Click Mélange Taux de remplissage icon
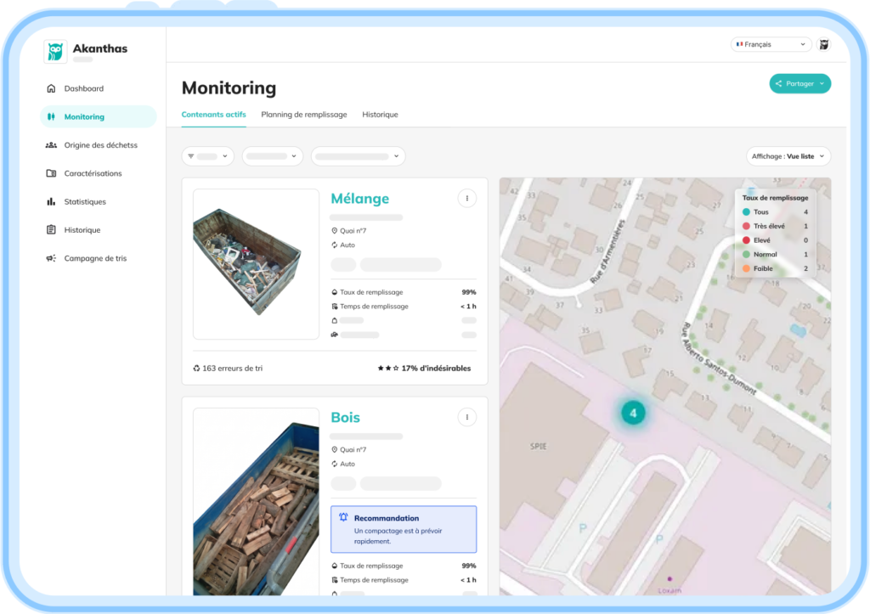 (x=334, y=292)
